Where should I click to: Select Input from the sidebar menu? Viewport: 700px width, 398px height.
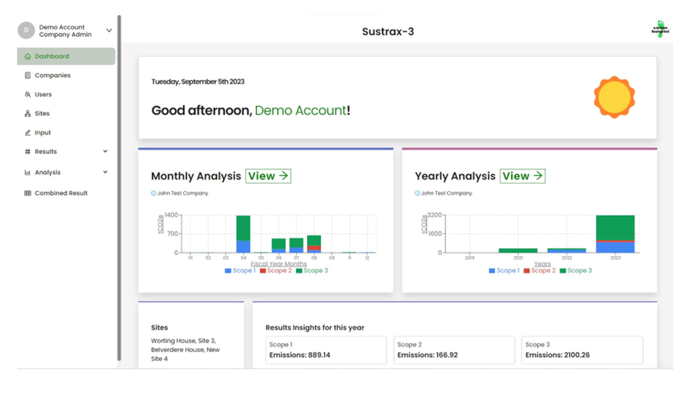pyautogui.click(x=41, y=132)
